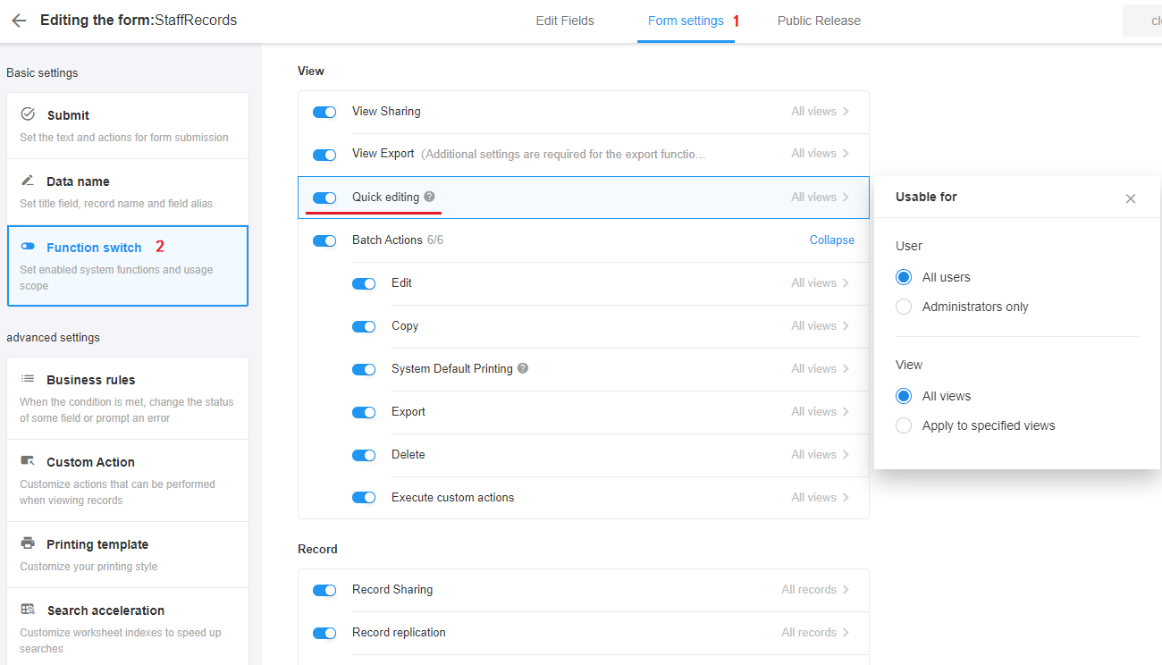Open All views dropdown for View Export
This screenshot has width=1162, height=665.
820,154
